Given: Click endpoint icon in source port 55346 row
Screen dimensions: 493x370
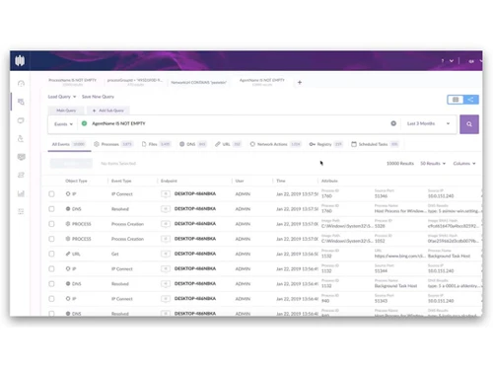Looking at the screenshot, I should (166, 194).
